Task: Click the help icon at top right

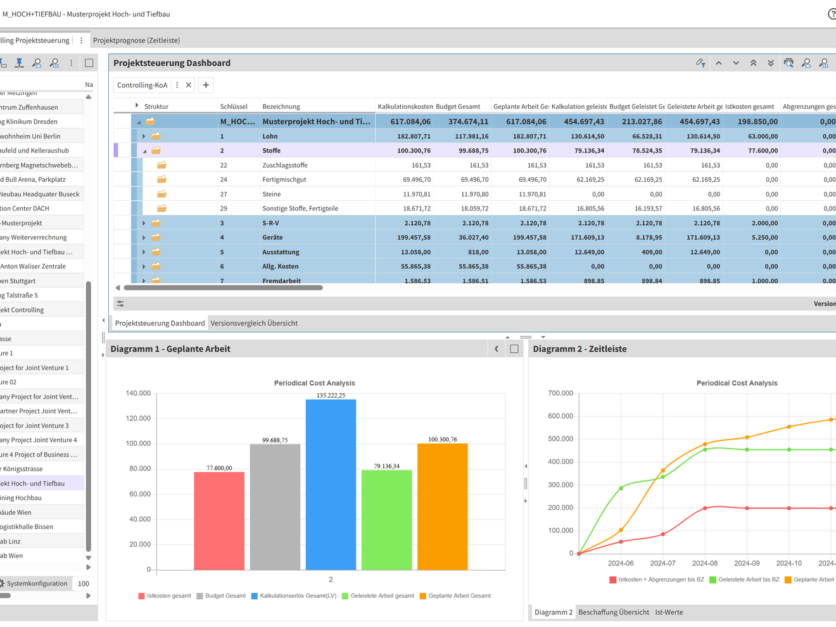Action: (832, 14)
